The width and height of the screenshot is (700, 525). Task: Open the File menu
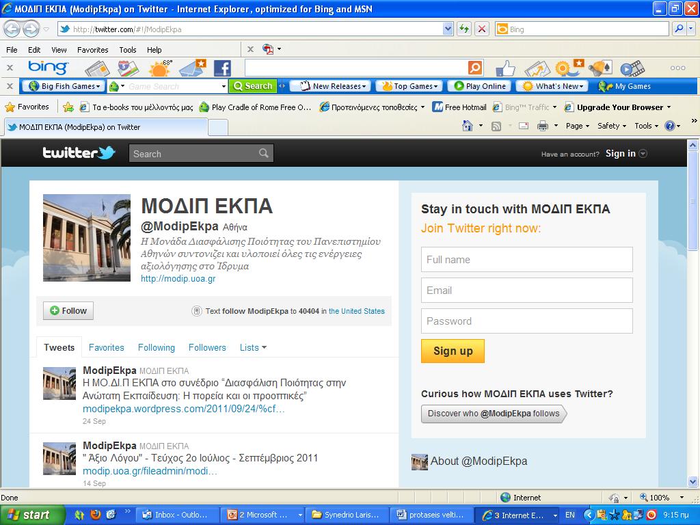click(x=12, y=49)
